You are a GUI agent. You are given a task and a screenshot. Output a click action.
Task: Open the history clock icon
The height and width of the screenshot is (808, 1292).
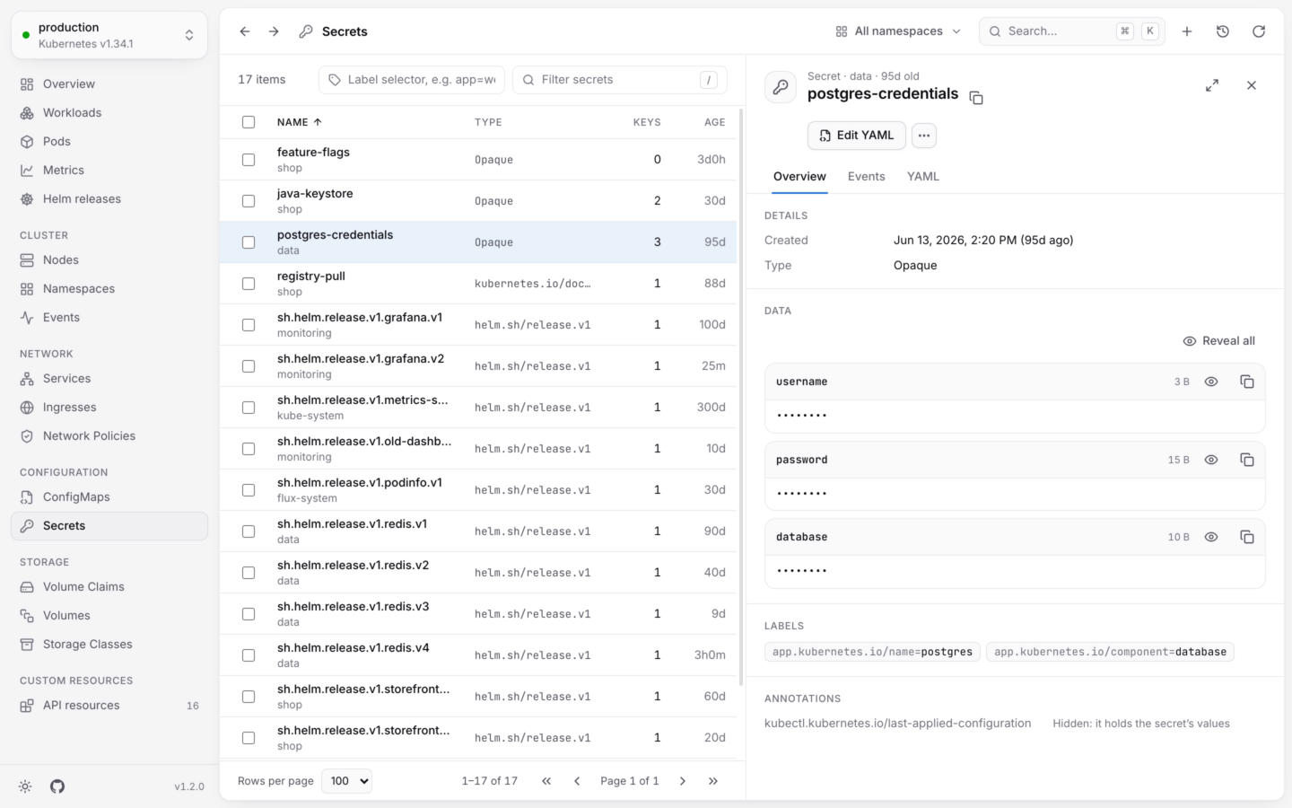[x=1223, y=31]
